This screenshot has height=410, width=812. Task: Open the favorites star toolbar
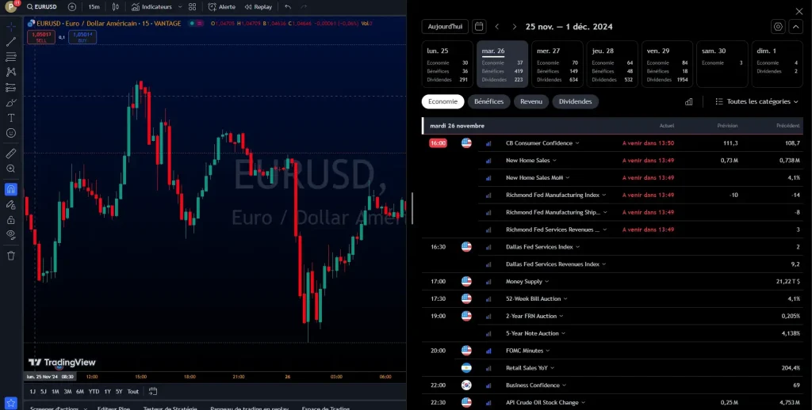(11, 403)
